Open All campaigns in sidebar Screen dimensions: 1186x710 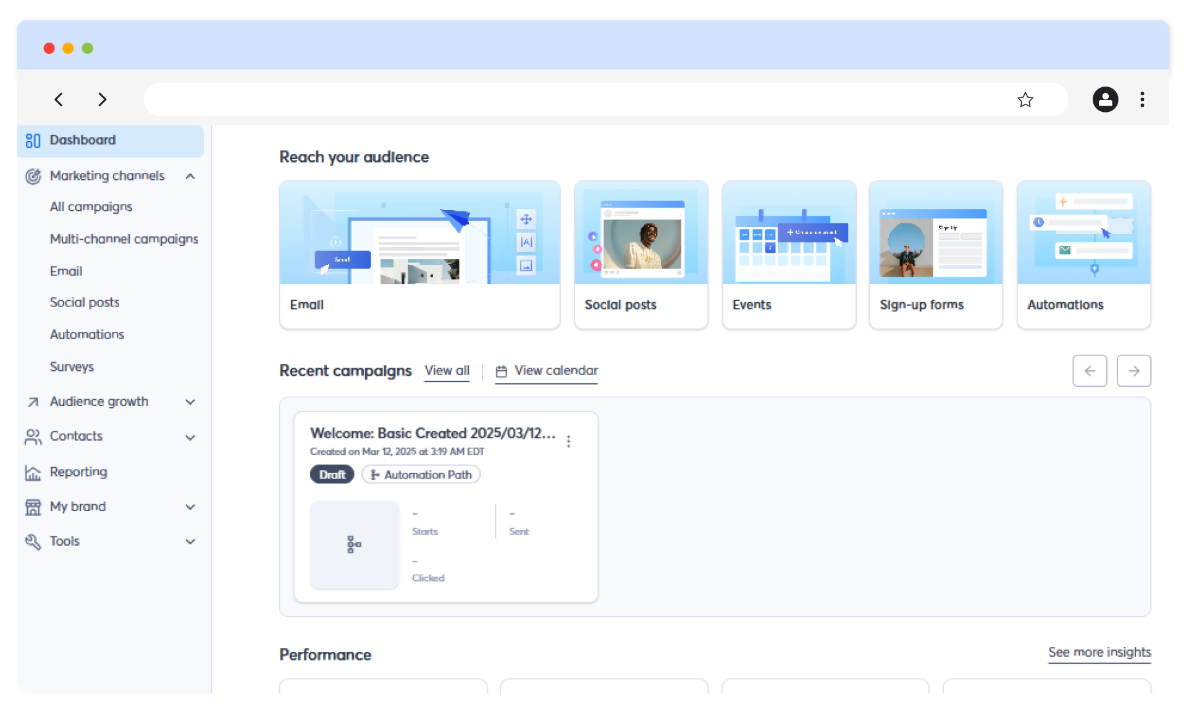point(91,207)
